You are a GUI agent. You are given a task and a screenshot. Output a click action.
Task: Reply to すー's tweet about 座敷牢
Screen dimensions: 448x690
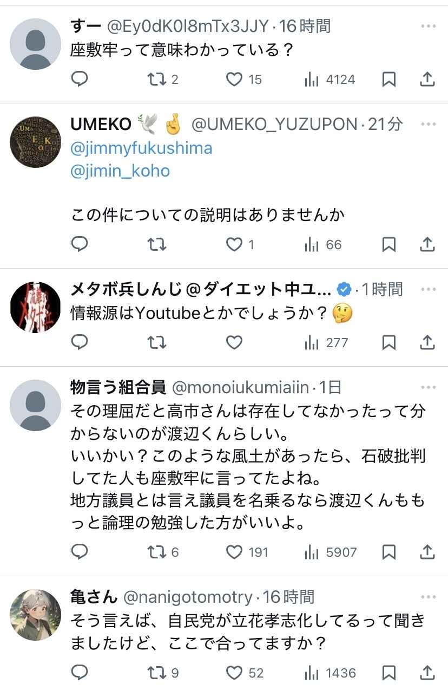(80, 80)
